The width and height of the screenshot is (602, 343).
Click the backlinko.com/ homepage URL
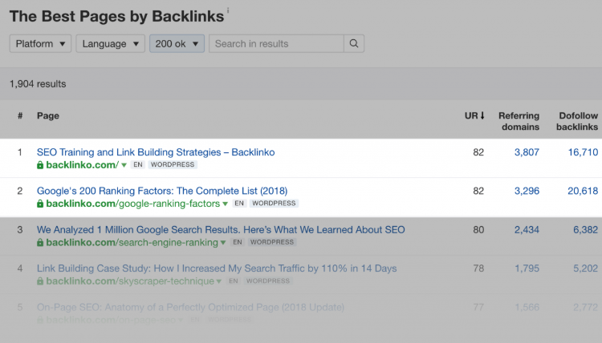(82, 165)
